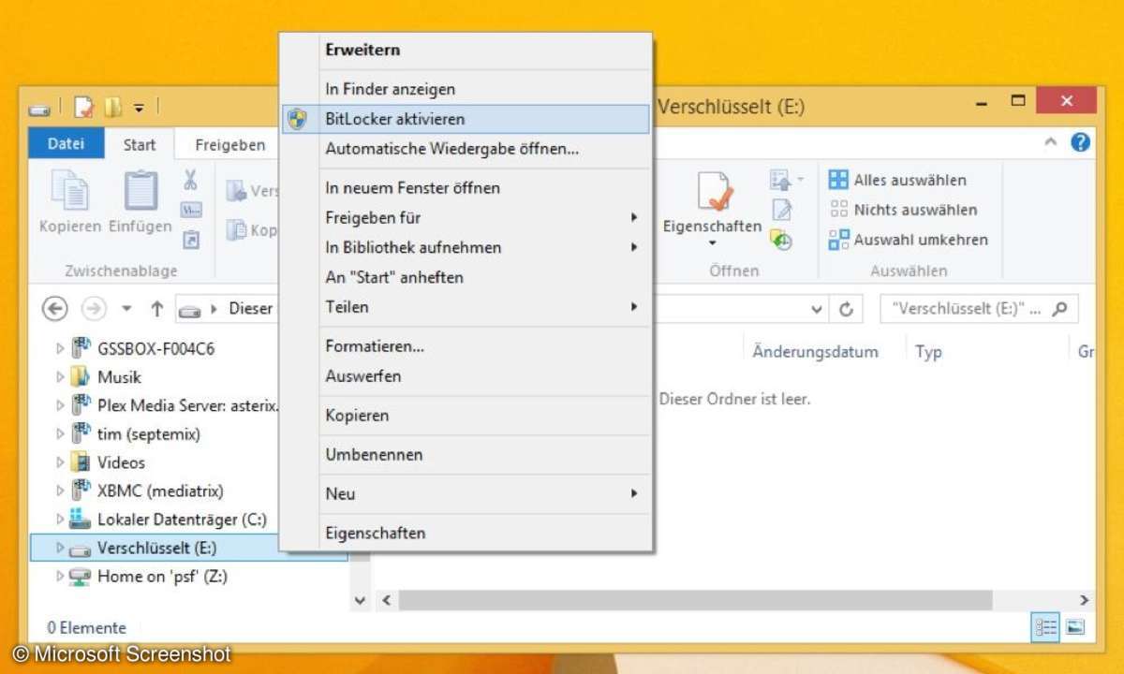Viewport: 1124px width, 674px height.
Task: Click the history clock icon in Öffnen group
Action: click(782, 241)
